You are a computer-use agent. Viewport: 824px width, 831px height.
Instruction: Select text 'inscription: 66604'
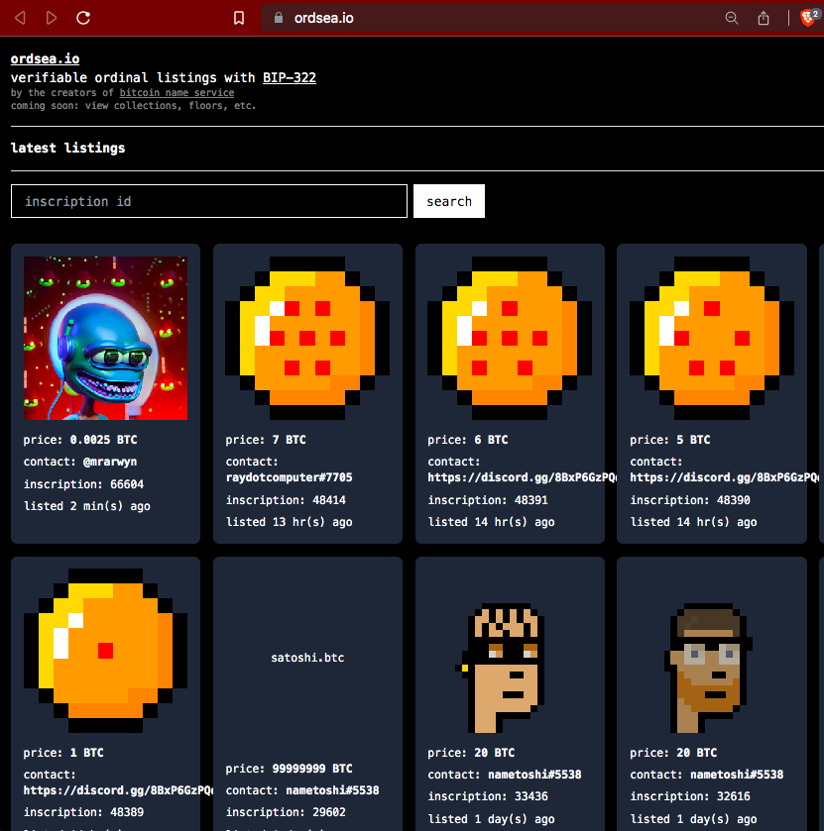click(x=84, y=484)
